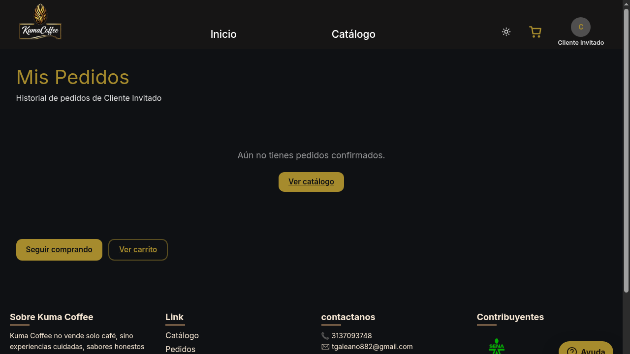This screenshot has width=630, height=354.
Task: Click the Sobre Kuma Coffee heading
Action: pyautogui.click(x=52, y=317)
